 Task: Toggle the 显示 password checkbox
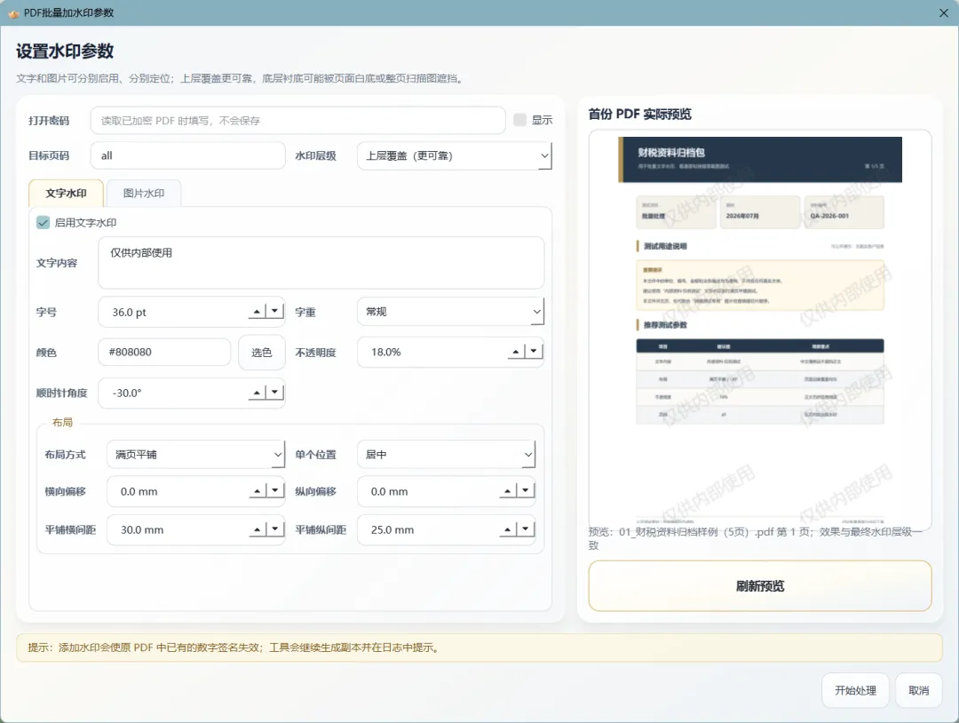click(x=519, y=120)
